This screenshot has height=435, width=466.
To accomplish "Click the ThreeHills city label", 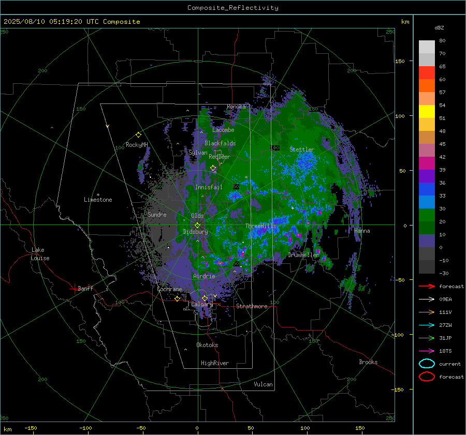I will (260, 226).
